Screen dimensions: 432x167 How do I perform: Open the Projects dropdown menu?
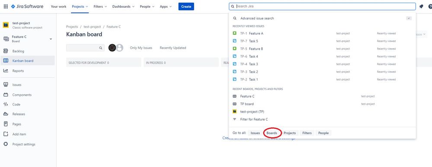point(80,6)
